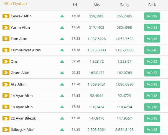Click the Alış column header
The width and height of the screenshot is (168, 135).
tap(97, 5)
